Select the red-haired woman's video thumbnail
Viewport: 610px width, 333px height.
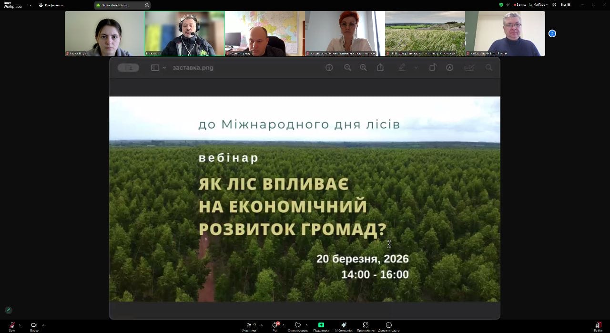345,33
